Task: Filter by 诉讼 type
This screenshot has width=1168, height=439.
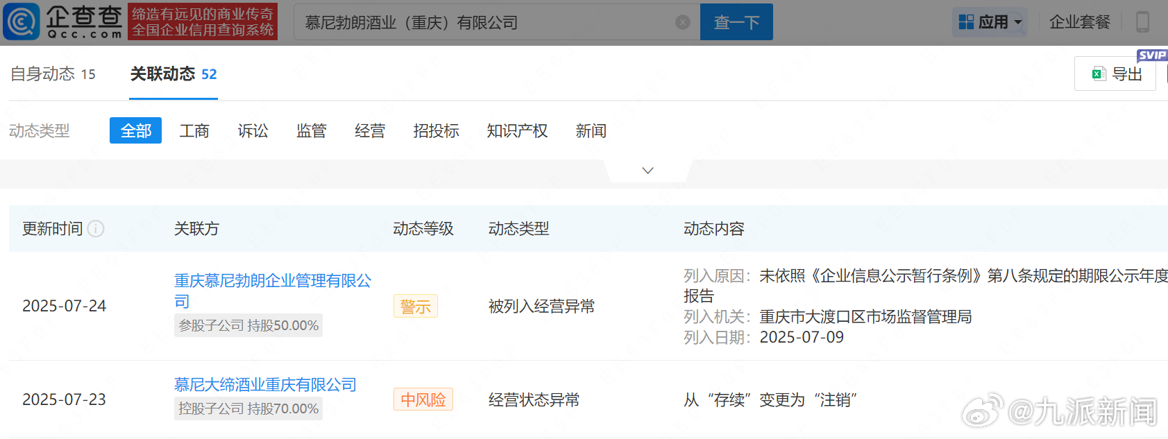Action: pyautogui.click(x=253, y=130)
